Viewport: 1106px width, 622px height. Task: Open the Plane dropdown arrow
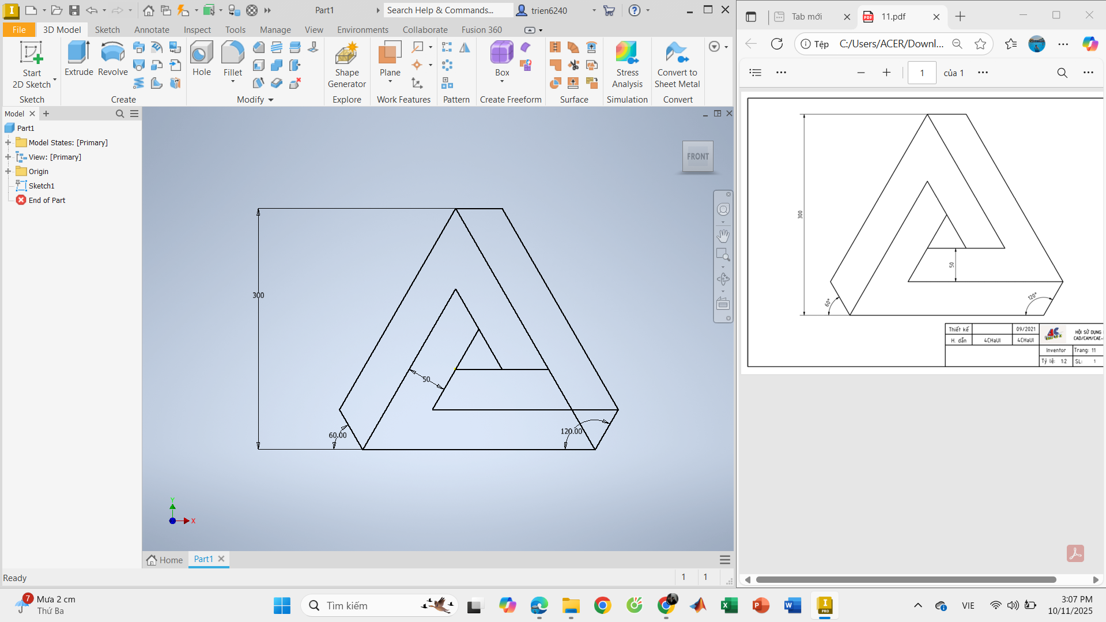[x=390, y=82]
